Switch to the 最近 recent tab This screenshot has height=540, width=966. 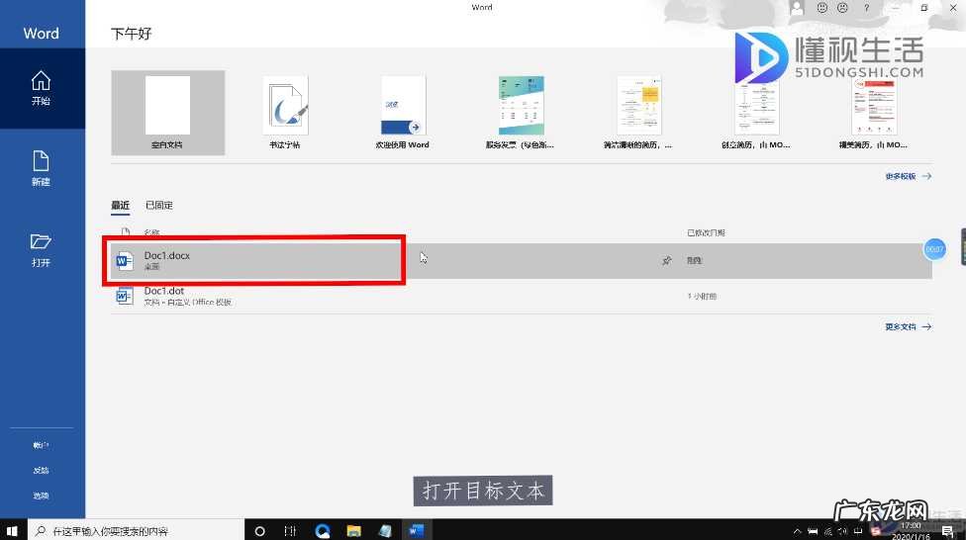(120, 205)
